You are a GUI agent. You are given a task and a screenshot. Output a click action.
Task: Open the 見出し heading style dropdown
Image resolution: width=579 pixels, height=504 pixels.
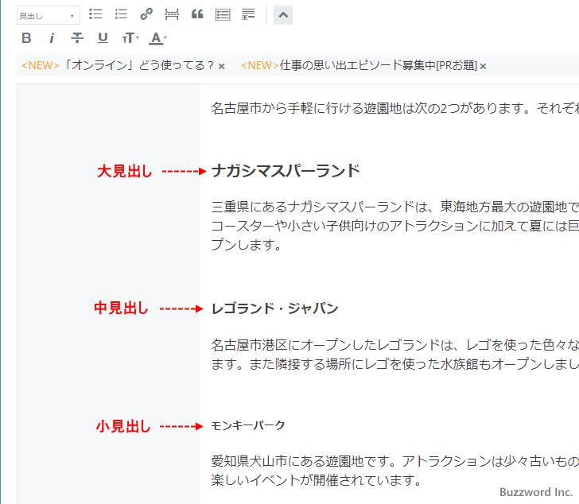point(49,15)
